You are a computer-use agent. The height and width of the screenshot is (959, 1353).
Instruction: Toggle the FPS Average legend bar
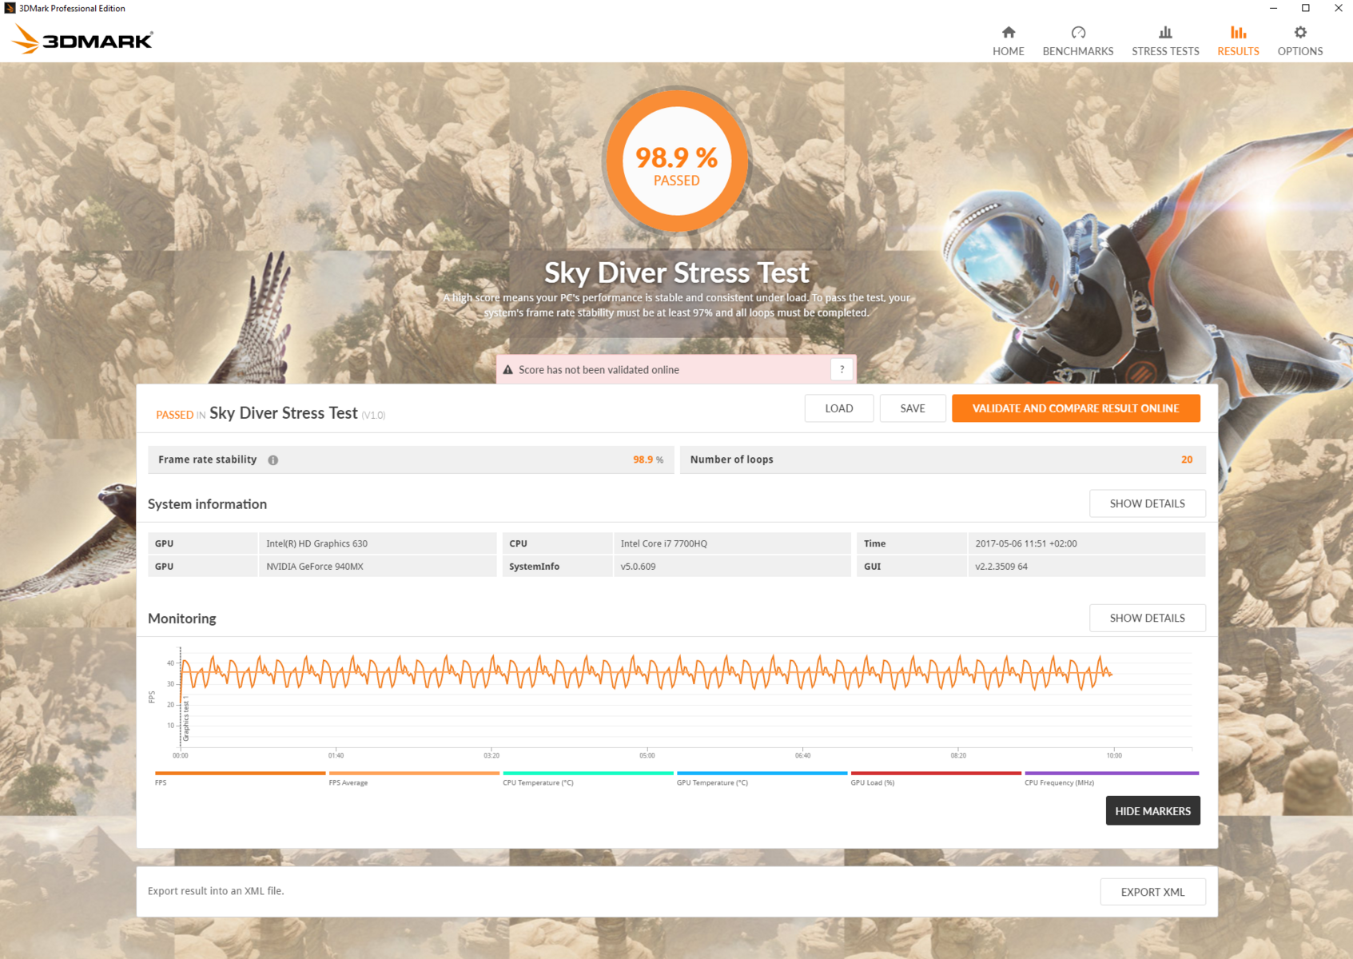(414, 774)
